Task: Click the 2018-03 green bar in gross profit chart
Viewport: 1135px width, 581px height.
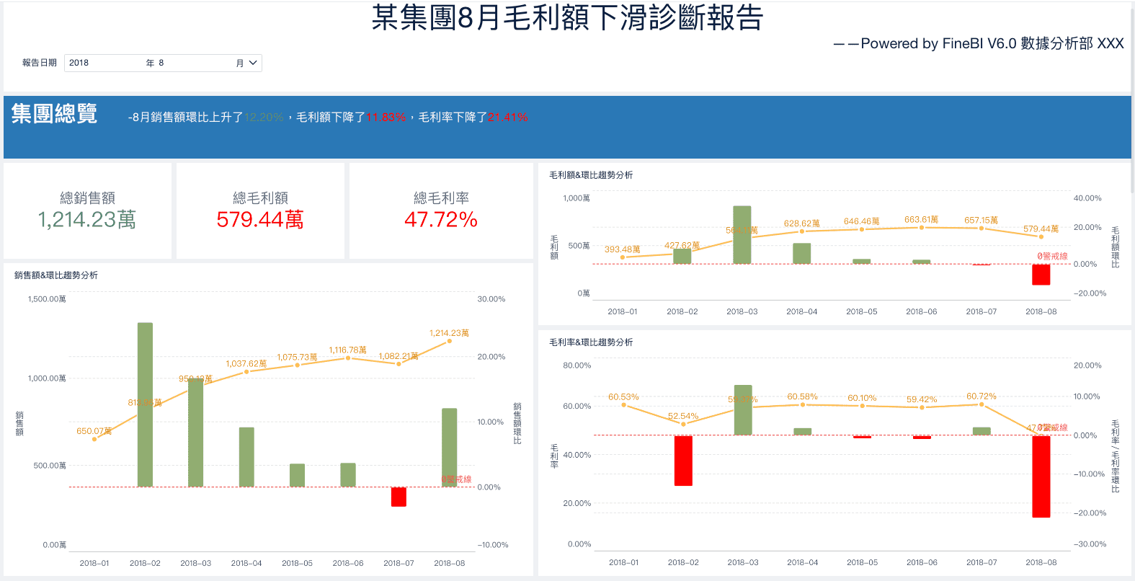Action: pyautogui.click(x=742, y=235)
